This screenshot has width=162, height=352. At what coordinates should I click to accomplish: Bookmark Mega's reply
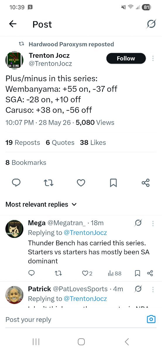click(137, 273)
